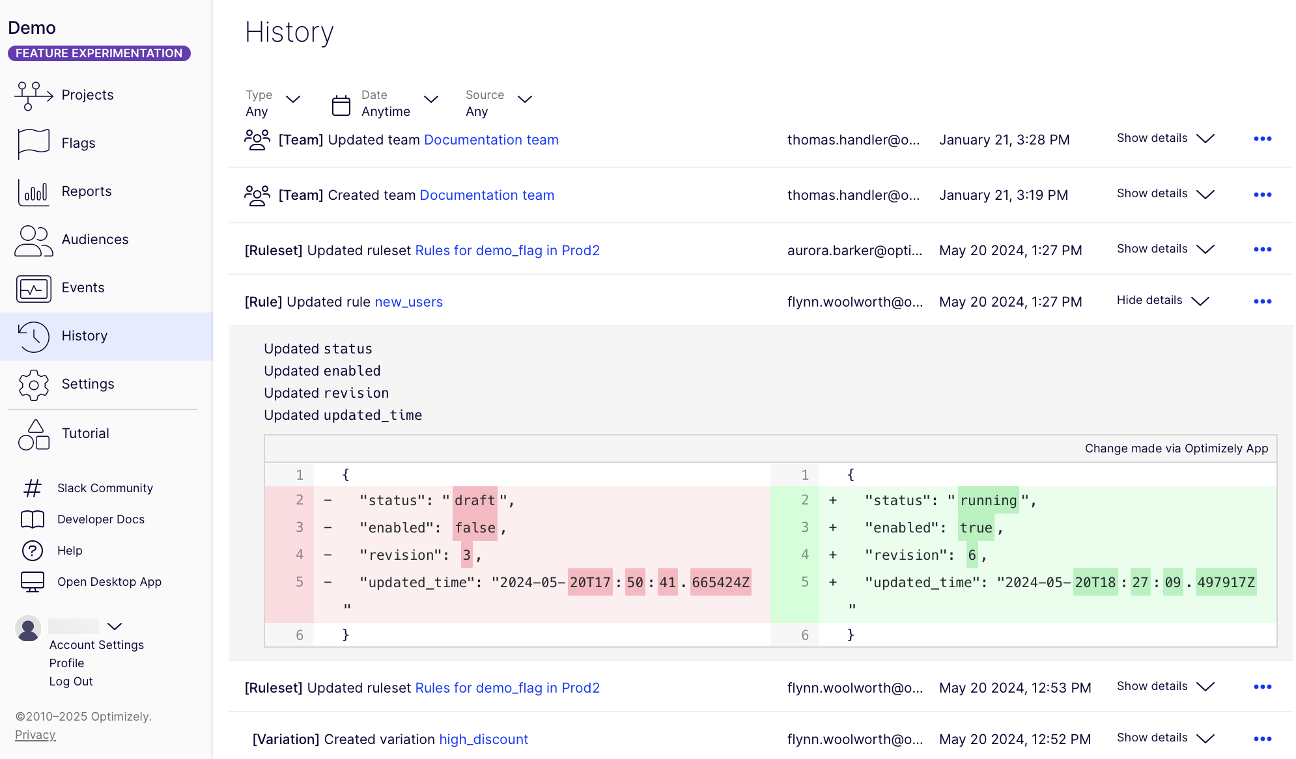The width and height of the screenshot is (1296, 759).
Task: Open the Type filter dropdown
Action: 293,99
